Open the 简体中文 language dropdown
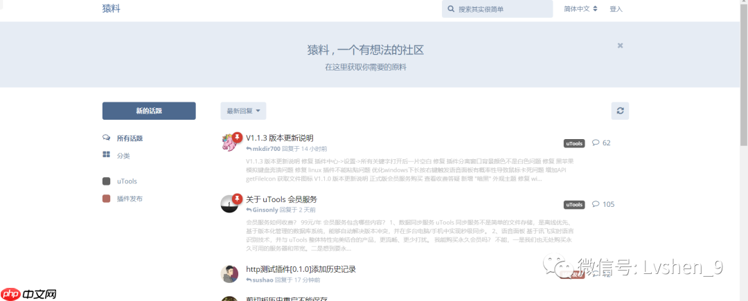748x301 pixels. (580, 9)
